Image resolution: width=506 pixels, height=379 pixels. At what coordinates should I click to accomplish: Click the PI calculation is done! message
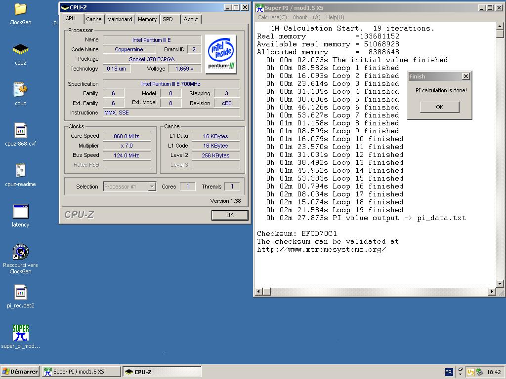pos(441,90)
